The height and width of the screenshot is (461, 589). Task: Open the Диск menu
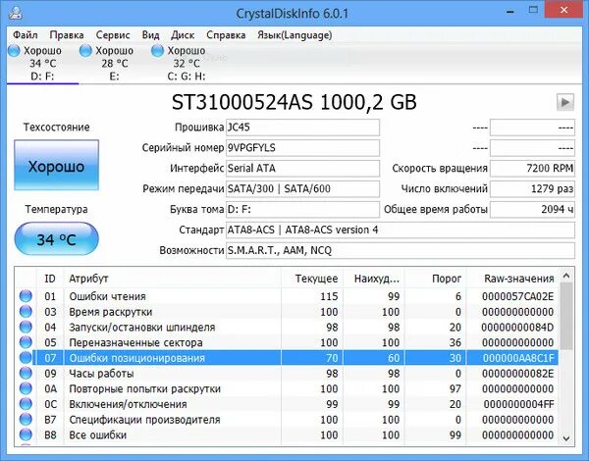pos(183,35)
